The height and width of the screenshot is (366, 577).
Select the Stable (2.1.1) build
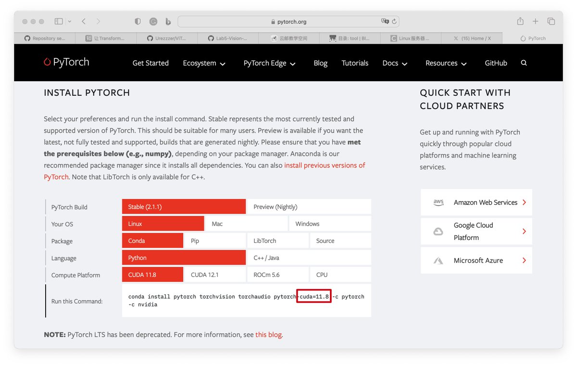tap(184, 207)
